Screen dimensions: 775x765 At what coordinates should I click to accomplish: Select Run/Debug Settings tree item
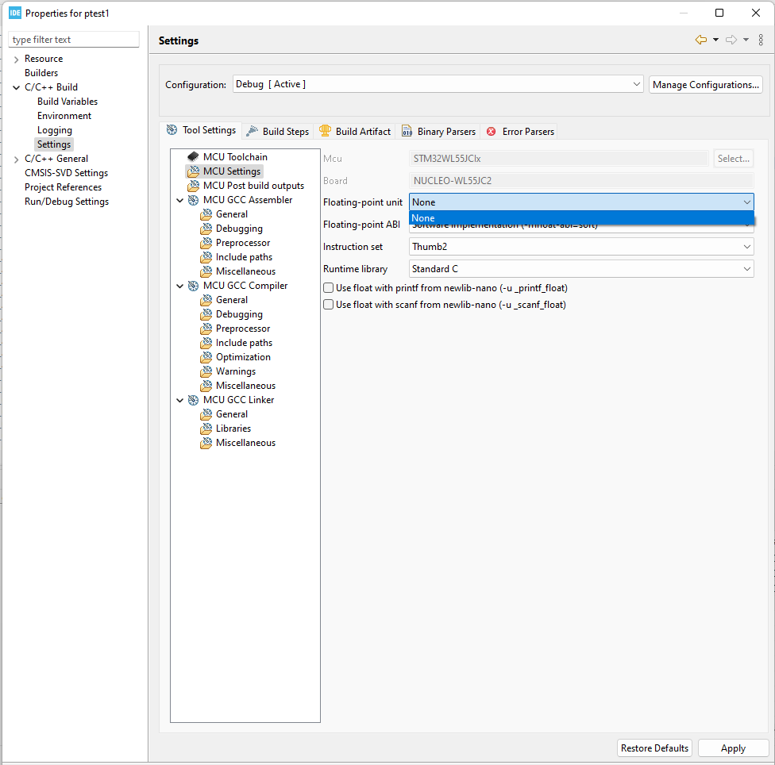coord(67,202)
